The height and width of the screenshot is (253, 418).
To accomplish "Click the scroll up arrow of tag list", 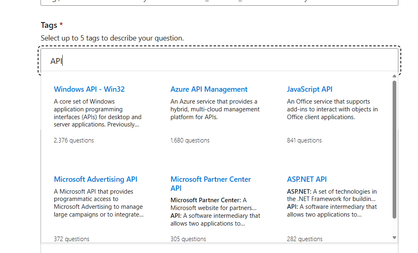I will tap(394, 76).
